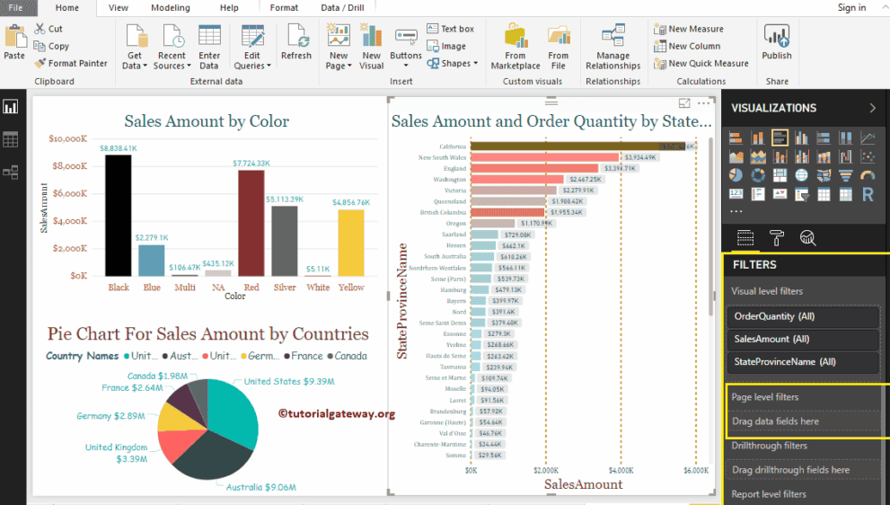The width and height of the screenshot is (890, 505).
Task: Switch to Data view in left sidebar
Action: tap(11, 139)
